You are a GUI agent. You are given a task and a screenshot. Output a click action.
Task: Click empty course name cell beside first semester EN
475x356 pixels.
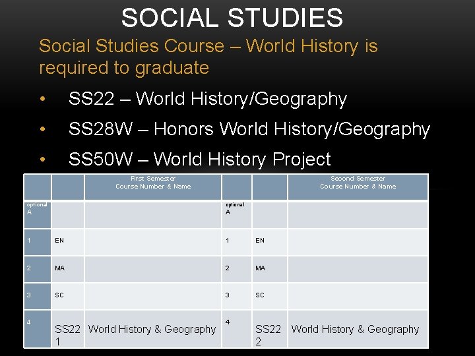tap(153, 242)
